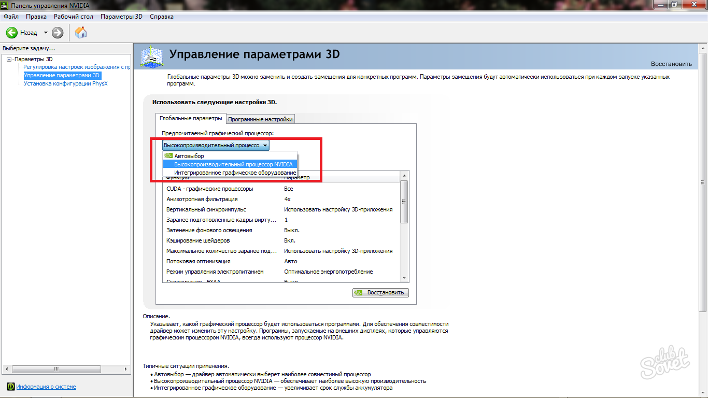Select Установка конфигурации PhysX in the tree
Viewport: 708px width, 398px height.
tap(65, 83)
